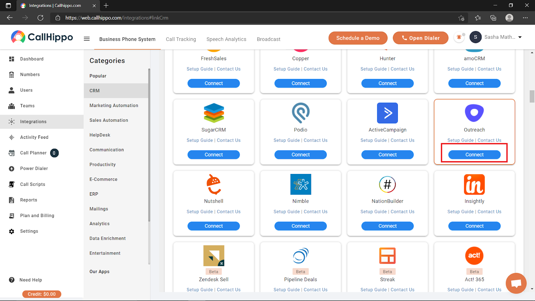Click the ActiveCampaign logo
Image resolution: width=535 pixels, height=301 pixels.
(x=388, y=113)
